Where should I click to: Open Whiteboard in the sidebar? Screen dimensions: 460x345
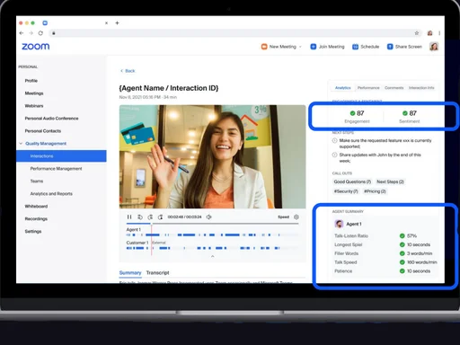coord(36,207)
